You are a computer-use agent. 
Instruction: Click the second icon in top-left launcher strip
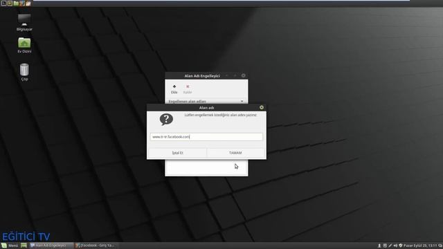[10, 3]
